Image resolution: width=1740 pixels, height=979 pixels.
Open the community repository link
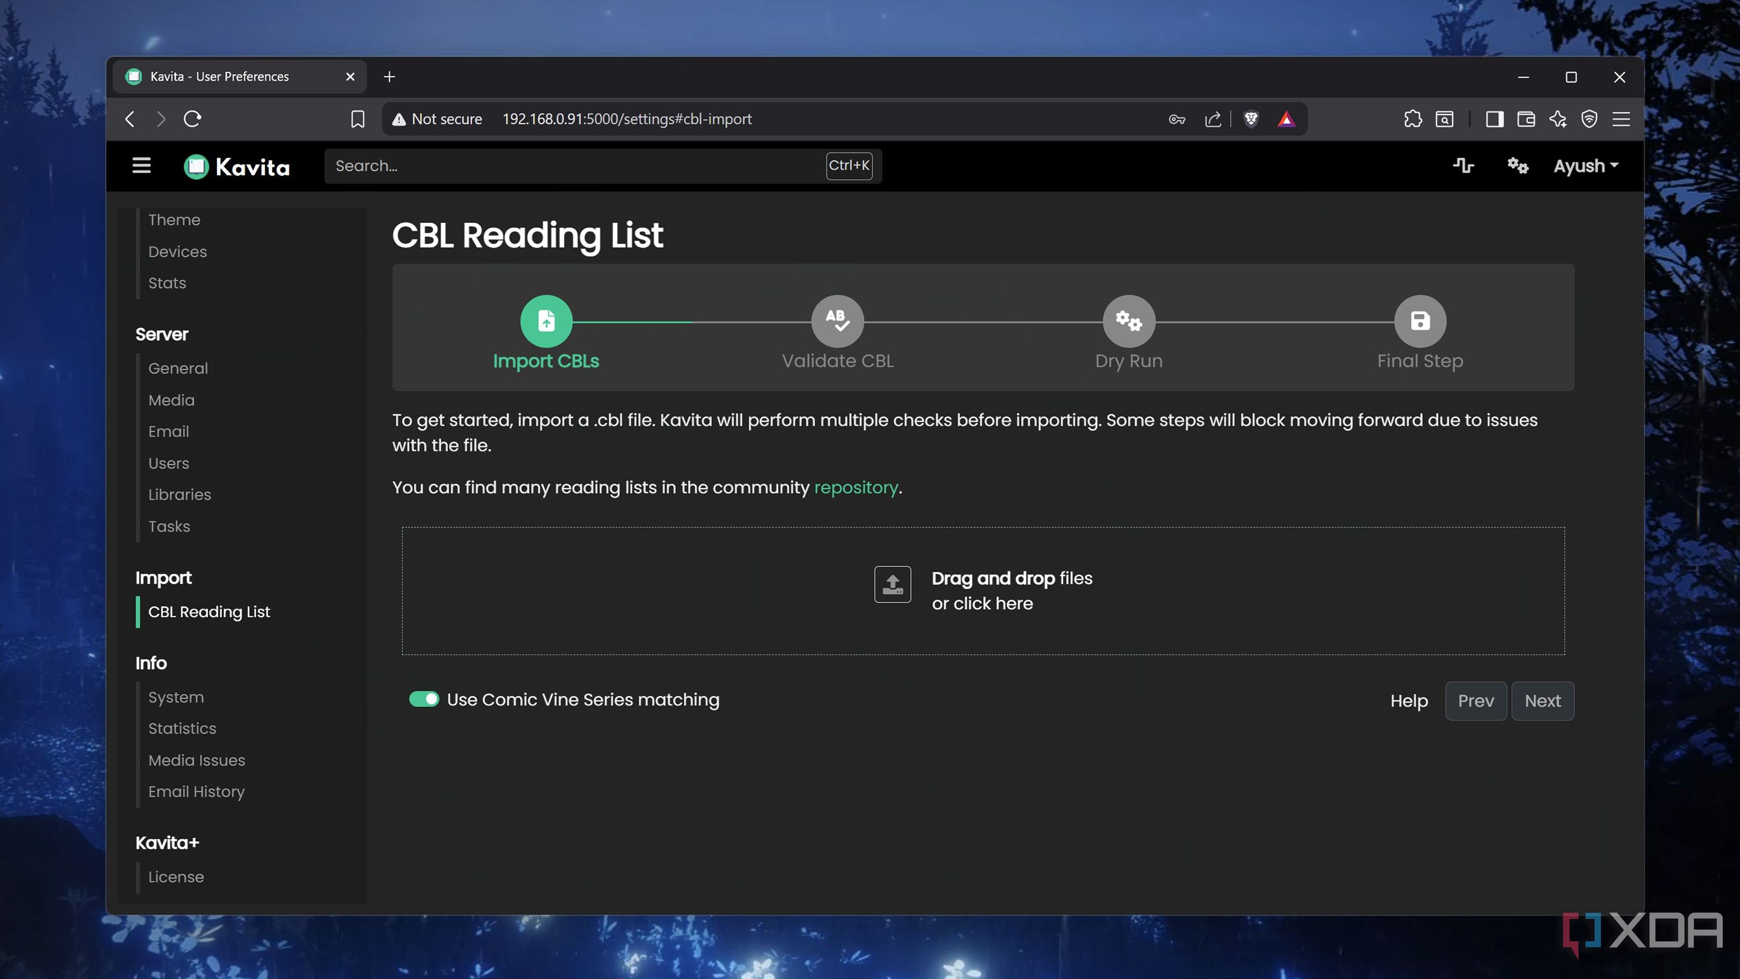[x=856, y=487]
